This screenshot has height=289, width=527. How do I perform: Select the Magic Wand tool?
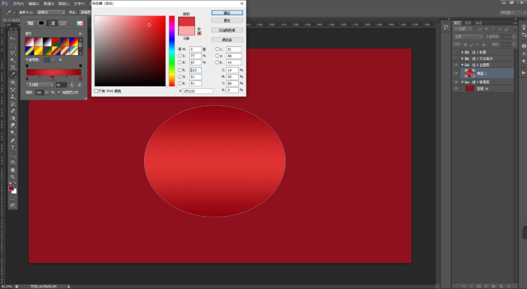coord(13,60)
